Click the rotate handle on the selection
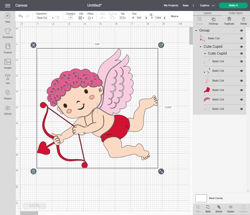Image resolution: width=250 pixels, height=215 pixels. point(161,45)
